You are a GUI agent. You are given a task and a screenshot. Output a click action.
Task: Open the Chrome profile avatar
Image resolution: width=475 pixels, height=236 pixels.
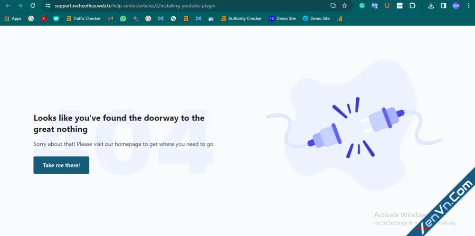click(456, 6)
